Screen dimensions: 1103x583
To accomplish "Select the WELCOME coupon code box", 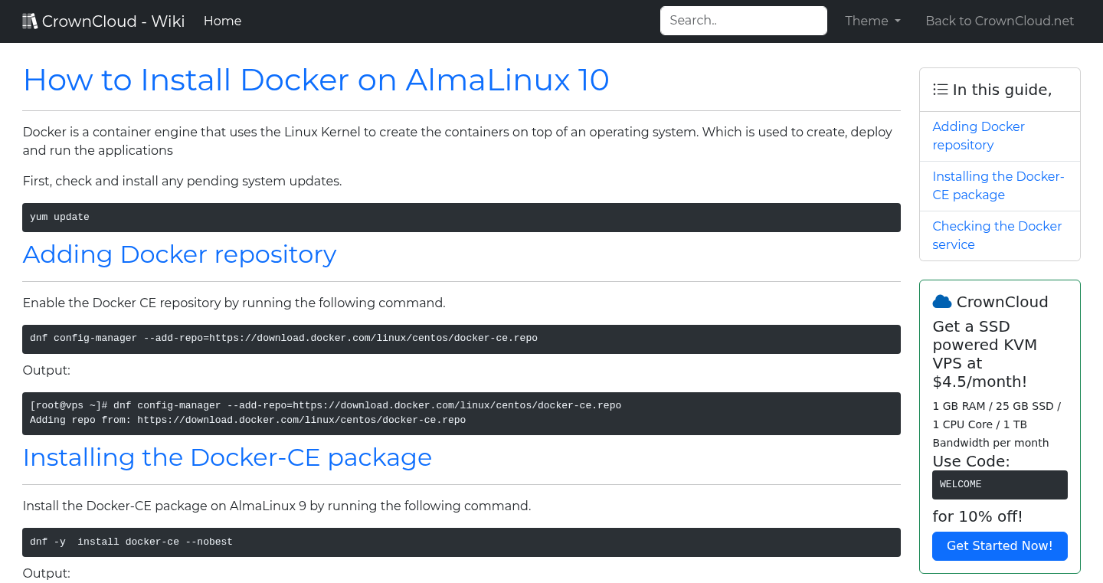I will tap(1000, 484).
